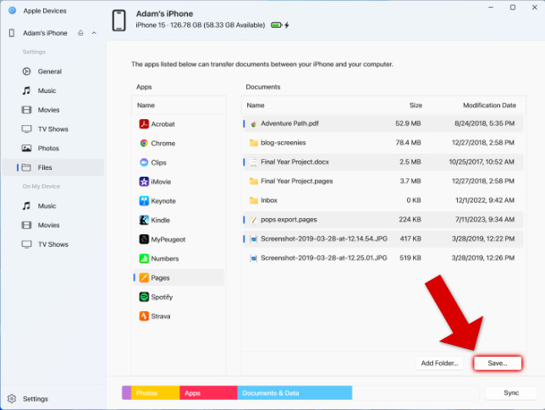545x410 pixels.
Task: Select the Kindle app icon
Action: pyautogui.click(x=144, y=220)
